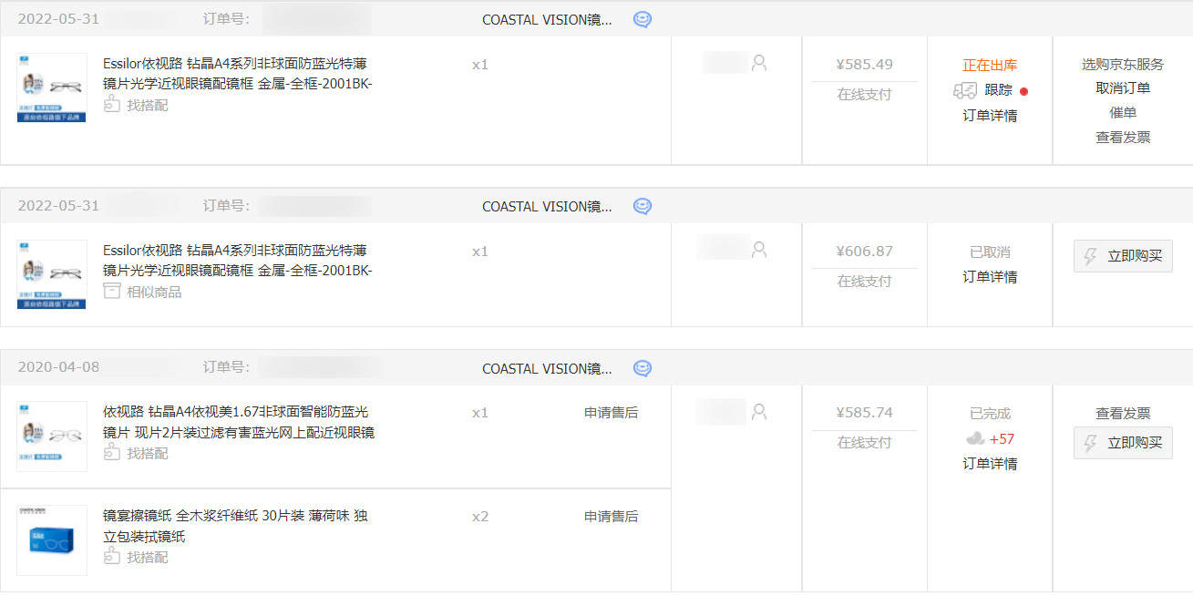
Task: Open 订单详情 for the 已取消 order
Action: pos(990,276)
